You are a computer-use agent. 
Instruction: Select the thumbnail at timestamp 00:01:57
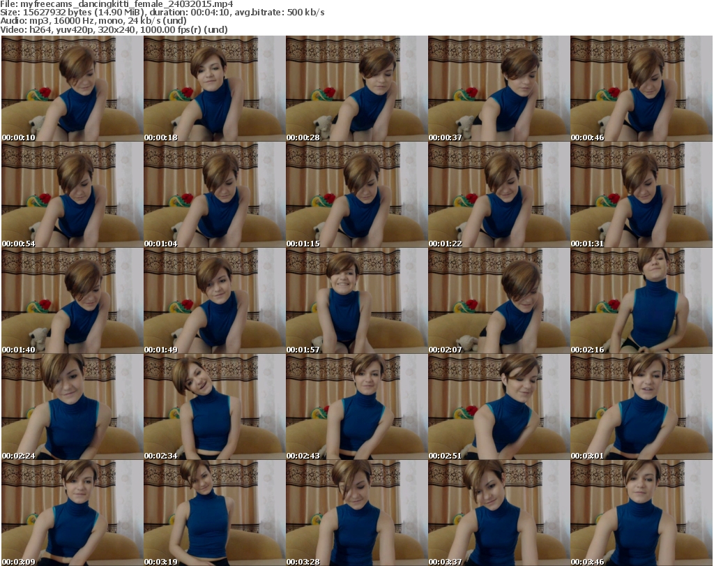(x=356, y=301)
